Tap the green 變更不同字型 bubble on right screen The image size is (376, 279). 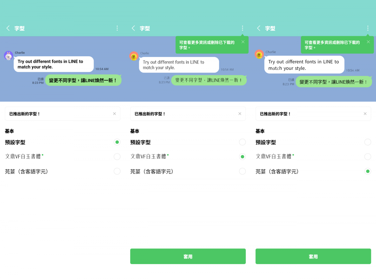[x=334, y=82]
